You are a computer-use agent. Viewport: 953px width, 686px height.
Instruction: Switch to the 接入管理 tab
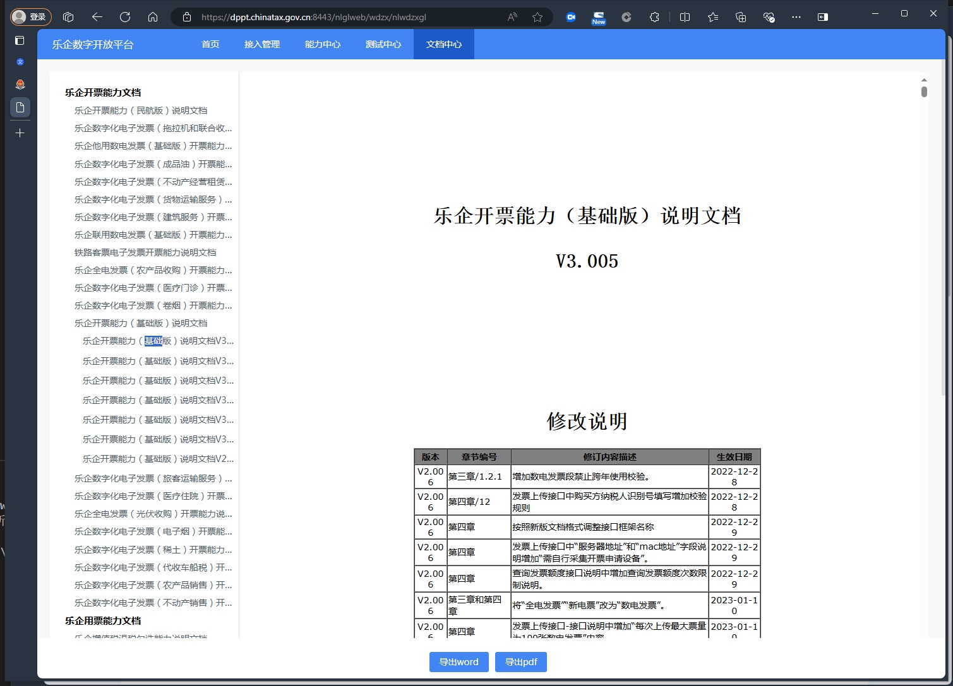(x=262, y=44)
